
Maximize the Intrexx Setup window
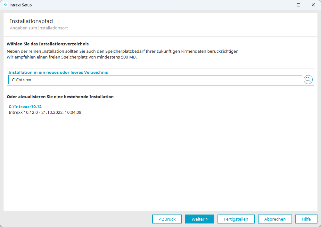[299, 5]
